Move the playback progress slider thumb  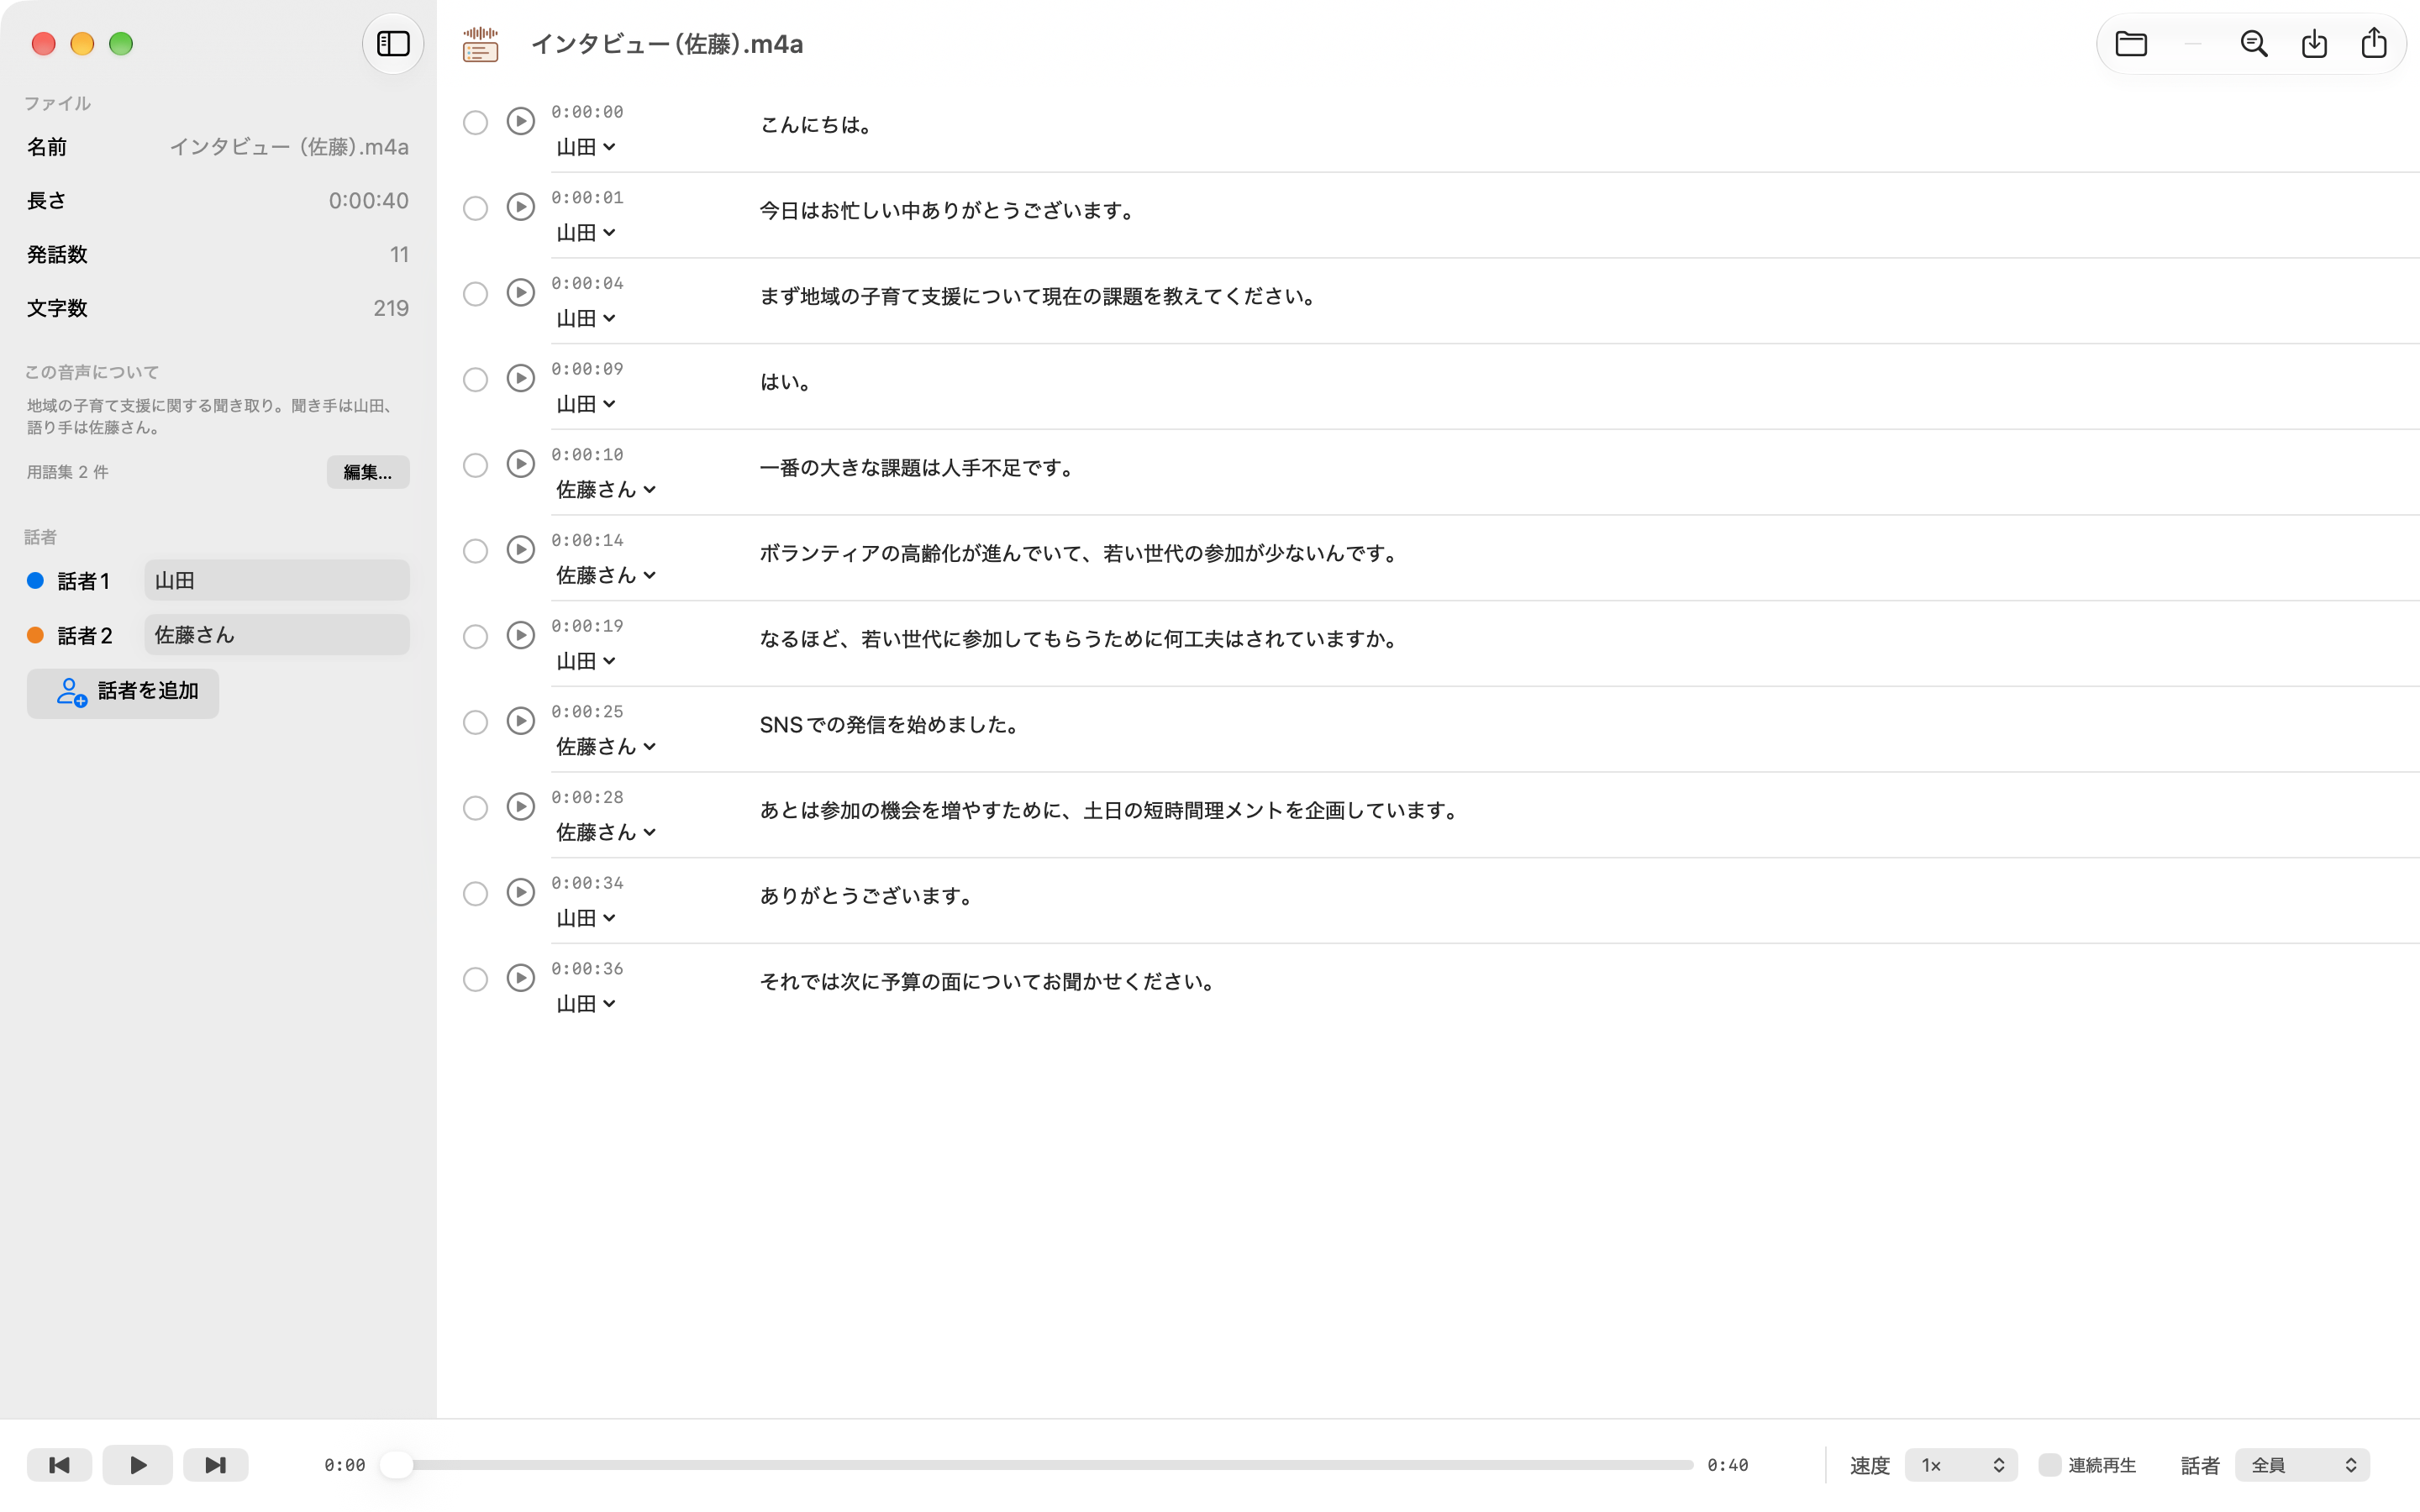(397, 1465)
